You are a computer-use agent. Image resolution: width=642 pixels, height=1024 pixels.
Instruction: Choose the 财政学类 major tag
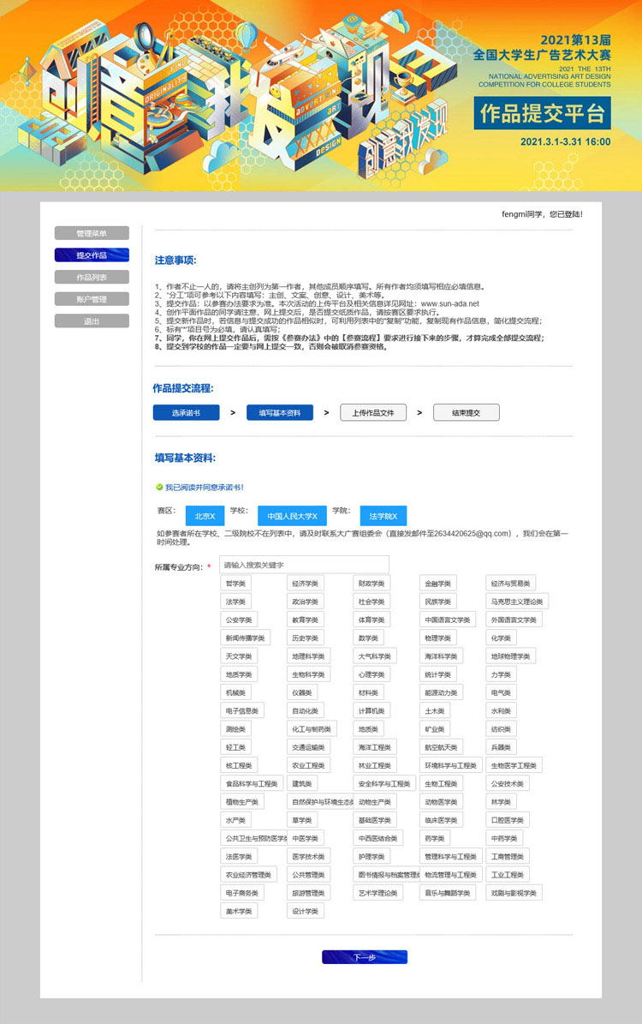(x=372, y=584)
